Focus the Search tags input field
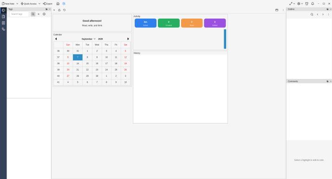The height and width of the screenshot is (179, 332). [x=19, y=14]
